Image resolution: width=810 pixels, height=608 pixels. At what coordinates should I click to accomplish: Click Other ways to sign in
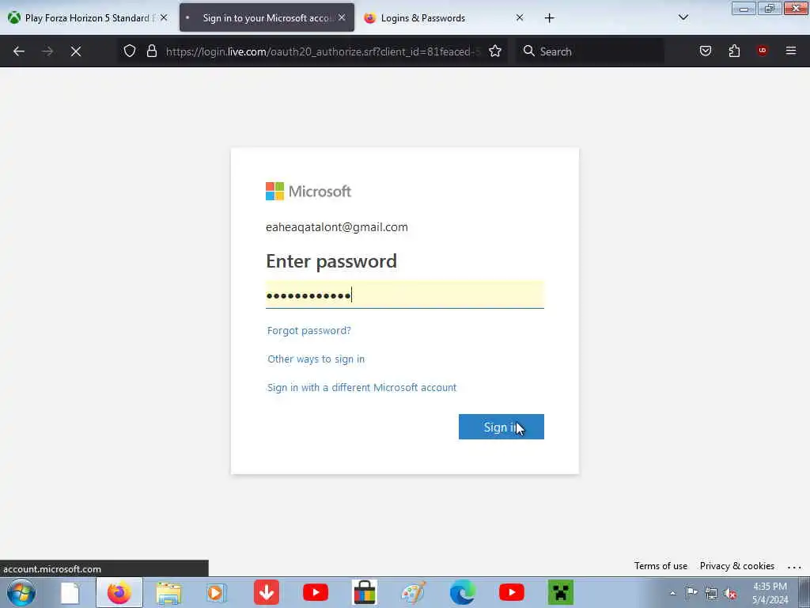pyautogui.click(x=316, y=359)
